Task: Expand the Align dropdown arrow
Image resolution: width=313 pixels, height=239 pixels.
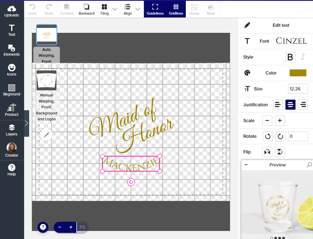Action: click(138, 9)
